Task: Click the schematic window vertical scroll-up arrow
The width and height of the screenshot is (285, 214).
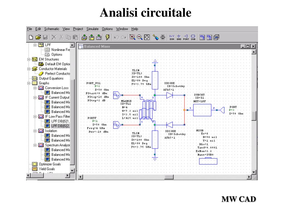Action: pyautogui.click(x=254, y=52)
